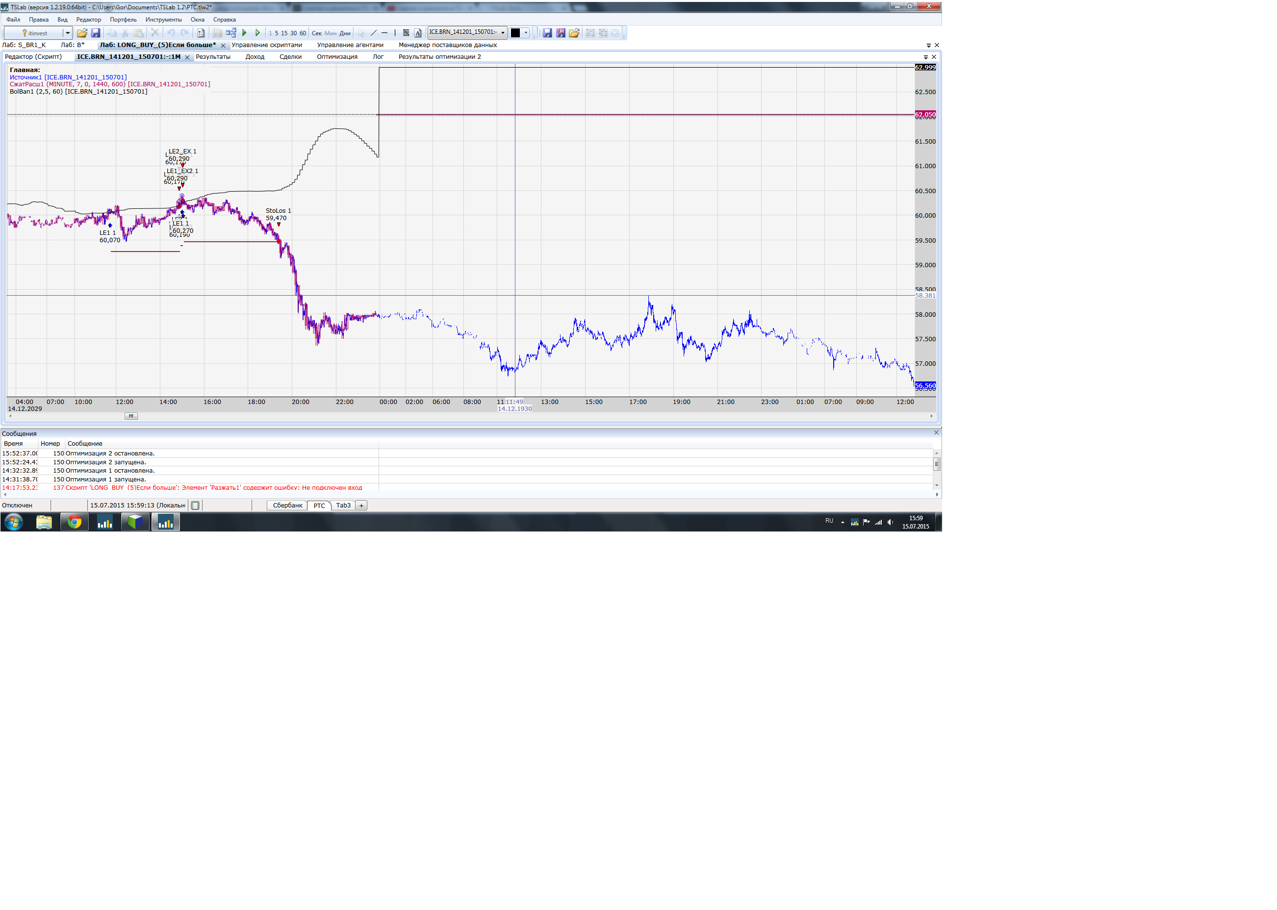Click the Сбербанк workspace tab button

pyautogui.click(x=287, y=506)
